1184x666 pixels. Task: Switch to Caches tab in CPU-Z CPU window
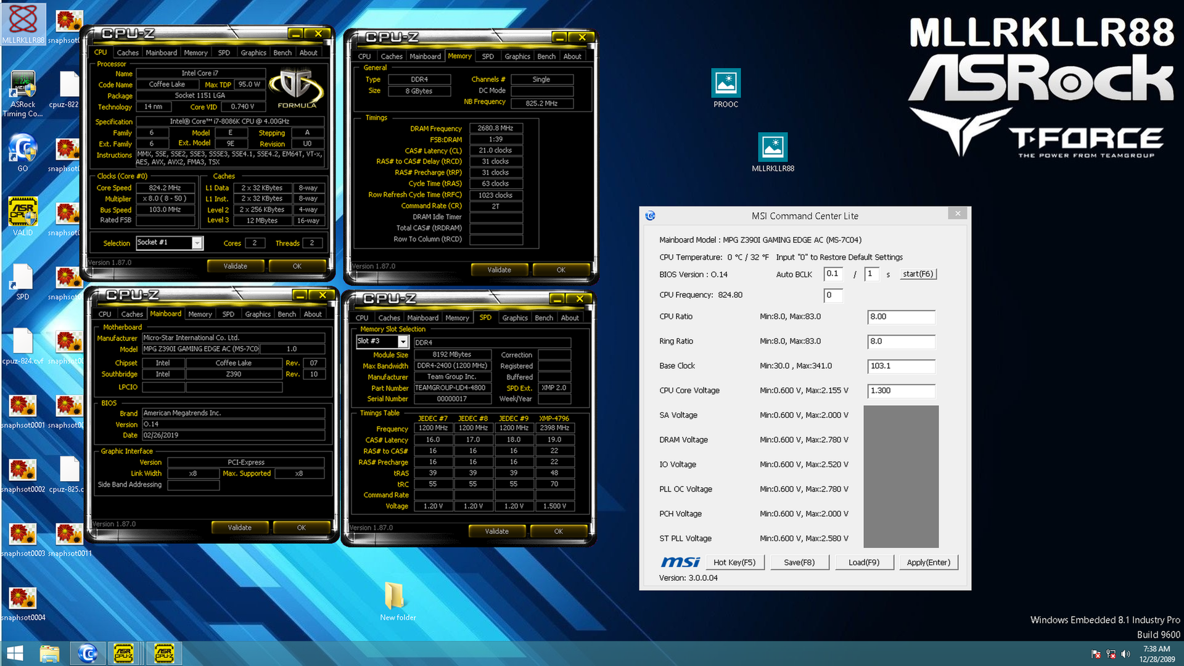(128, 53)
